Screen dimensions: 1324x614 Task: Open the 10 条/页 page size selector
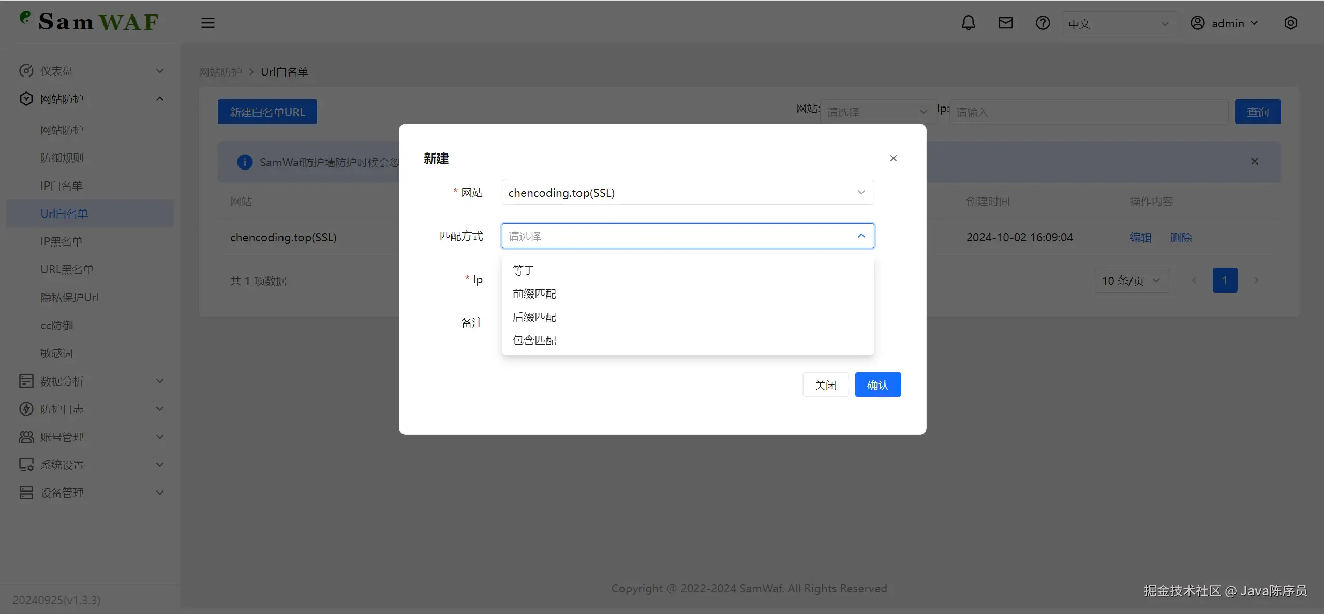(1131, 281)
